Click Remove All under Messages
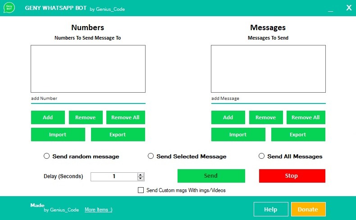 tap(306, 117)
